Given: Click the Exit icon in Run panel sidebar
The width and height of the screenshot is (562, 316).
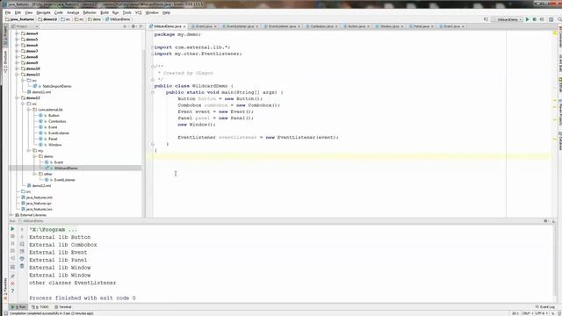Looking at the screenshot, I should pyautogui.click(x=12, y=258).
